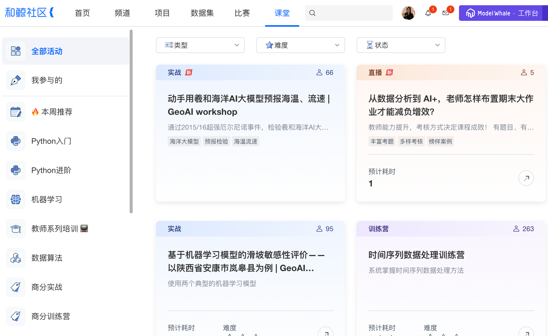The height and width of the screenshot is (336, 548).
Task: Click arrow icon on 直播 course card
Action: tap(526, 178)
